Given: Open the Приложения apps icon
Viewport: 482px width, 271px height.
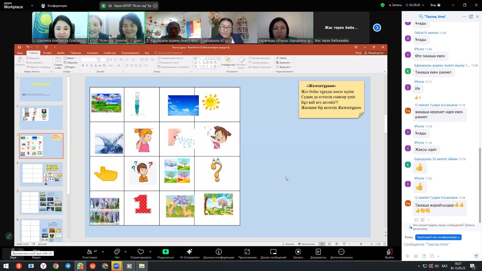Looking at the screenshot, I should (x=247, y=252).
